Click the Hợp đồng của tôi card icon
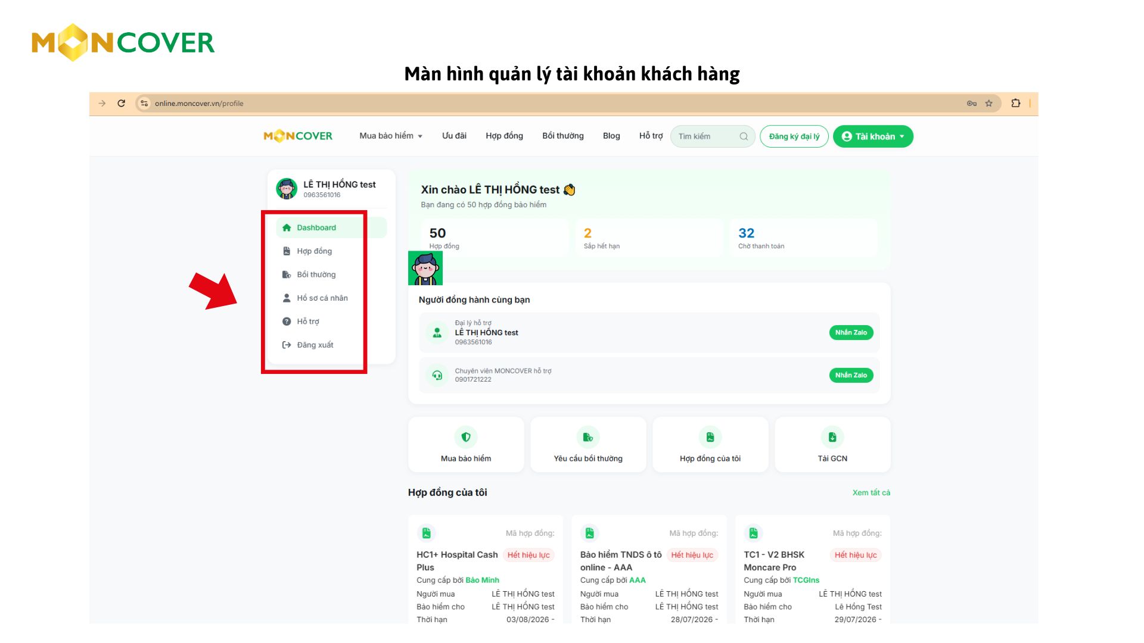This screenshot has height=643, width=1144. click(x=710, y=437)
